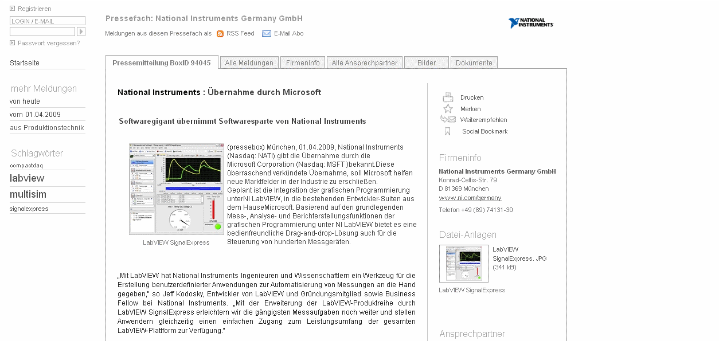Click the Registrieren link

34,9
